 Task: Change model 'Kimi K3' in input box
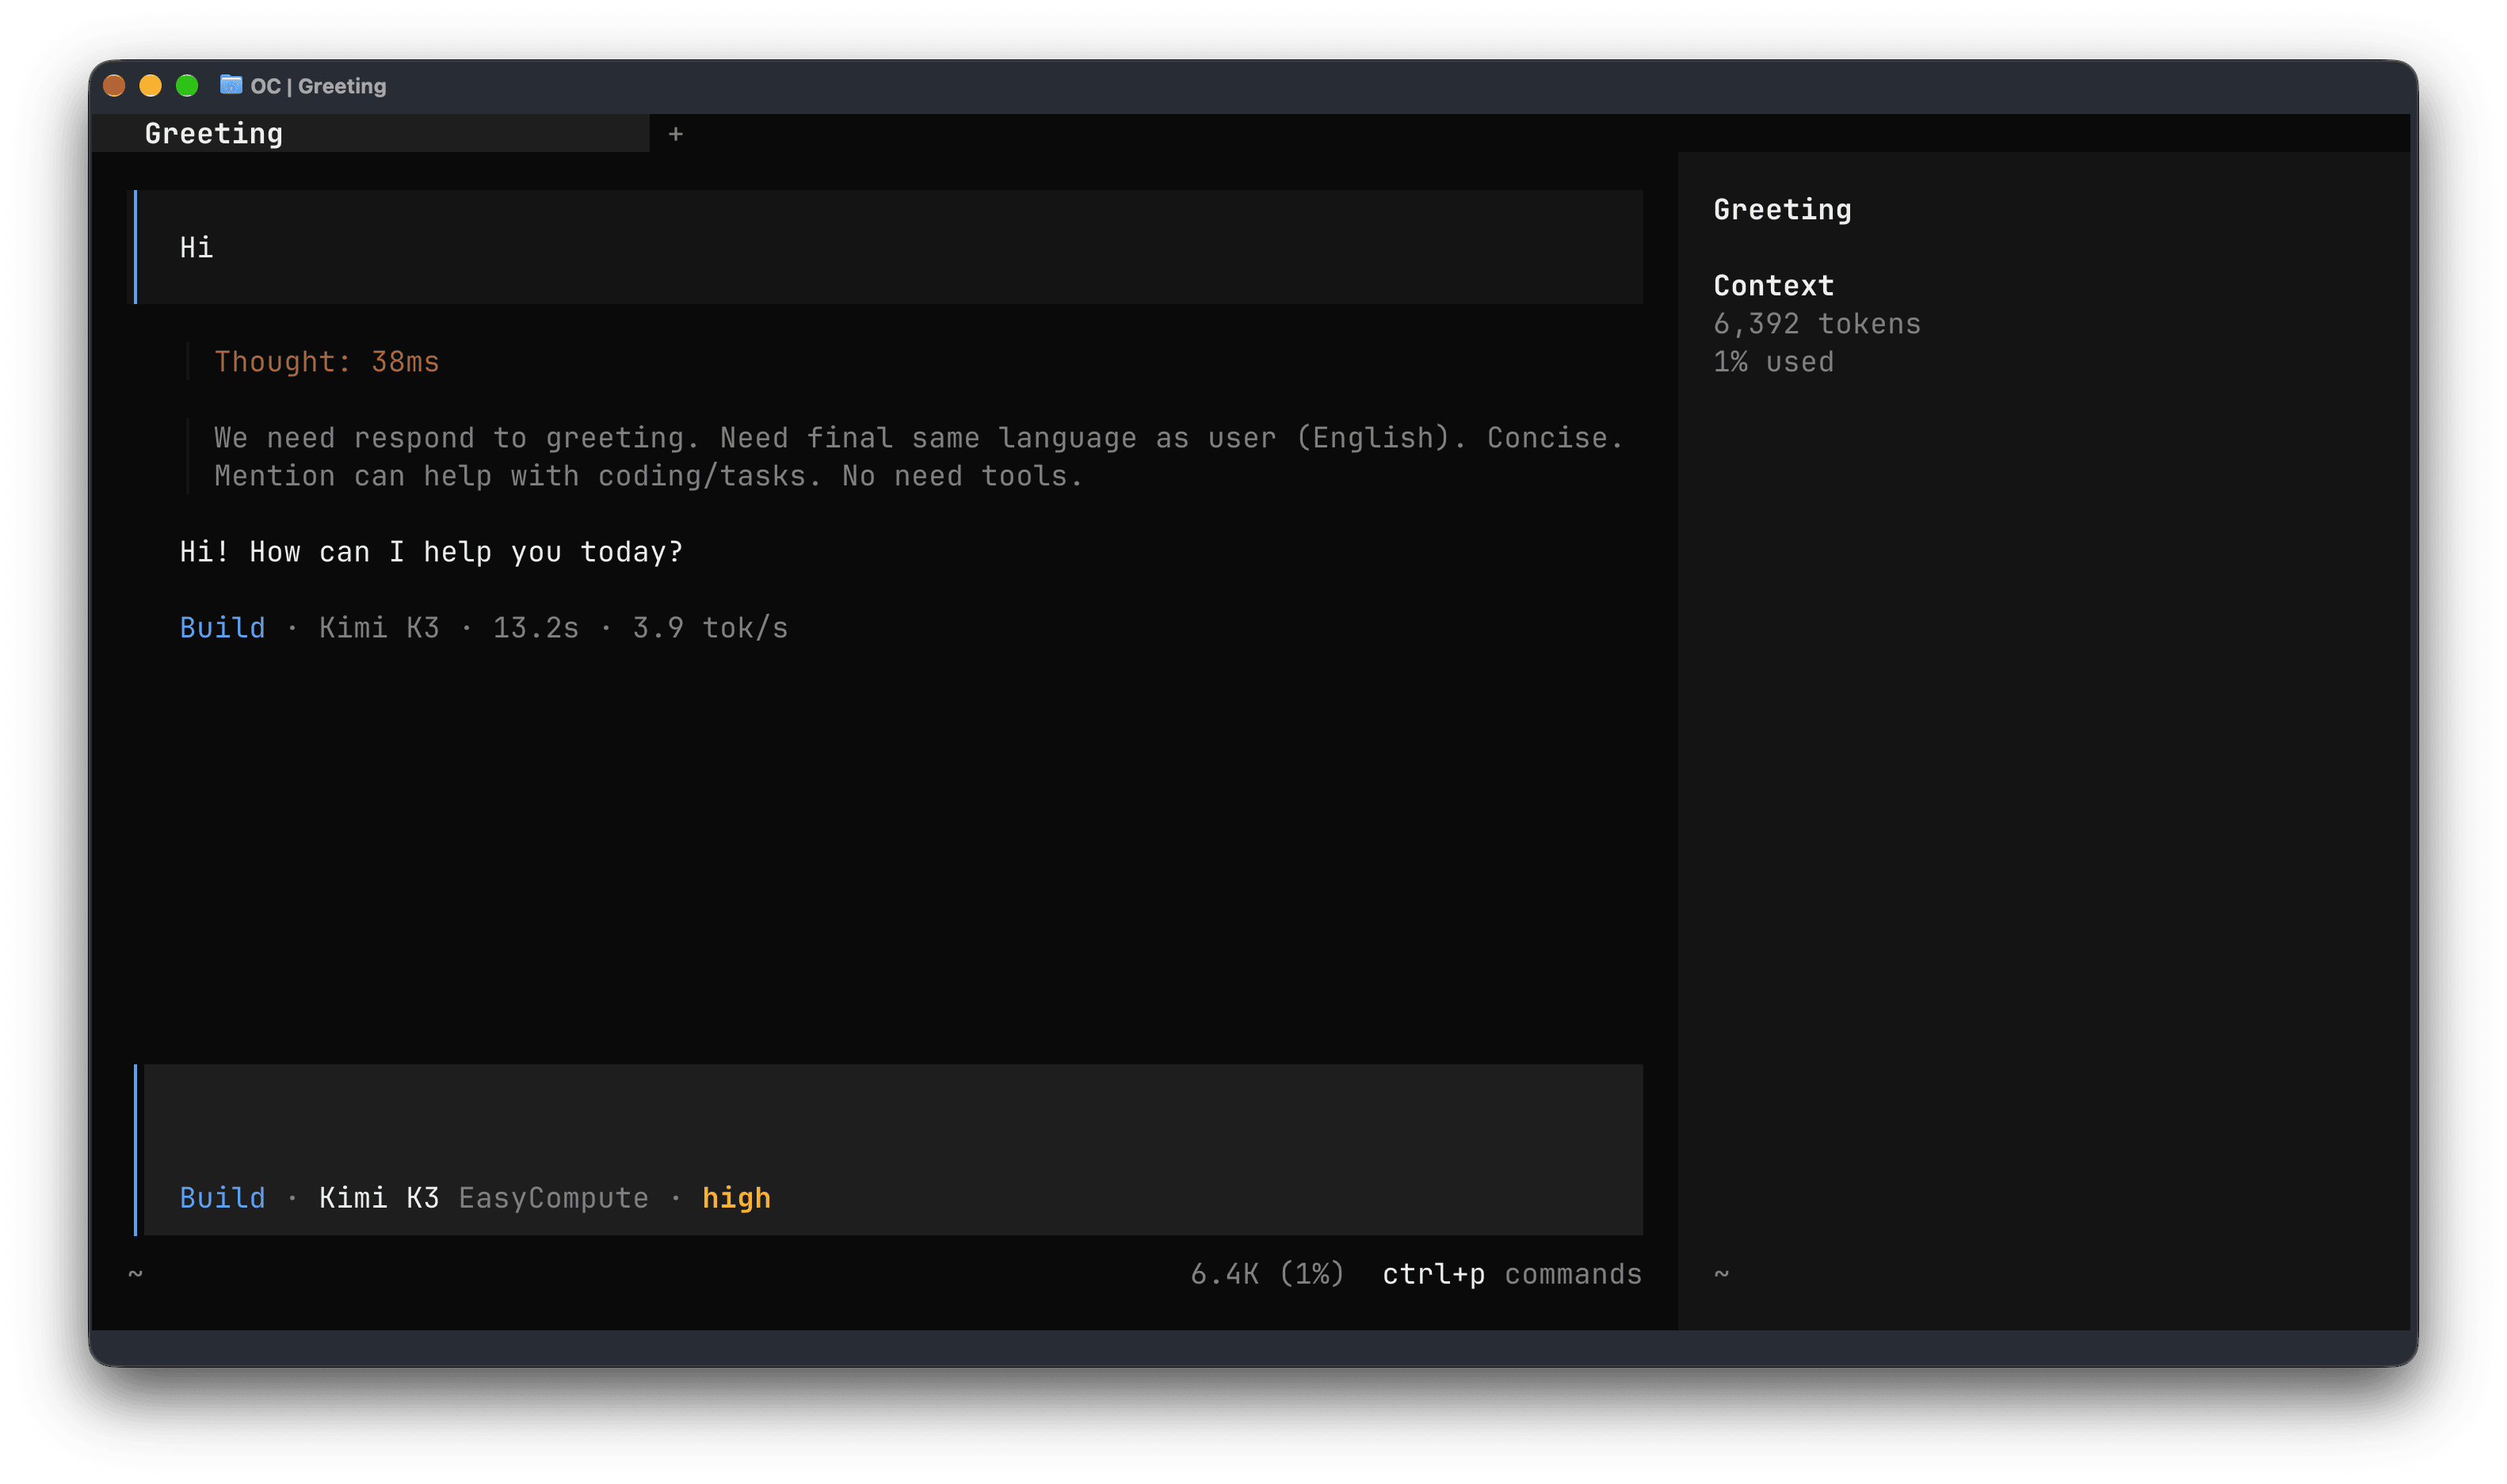[378, 1197]
